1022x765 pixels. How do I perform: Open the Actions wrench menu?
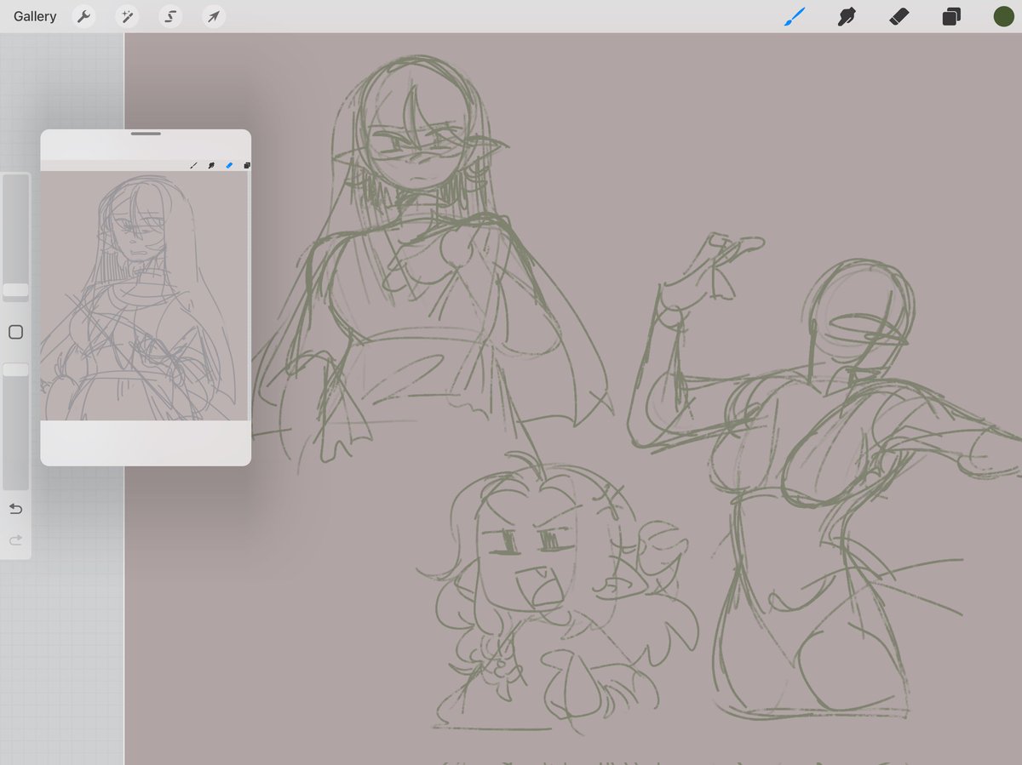[83, 16]
